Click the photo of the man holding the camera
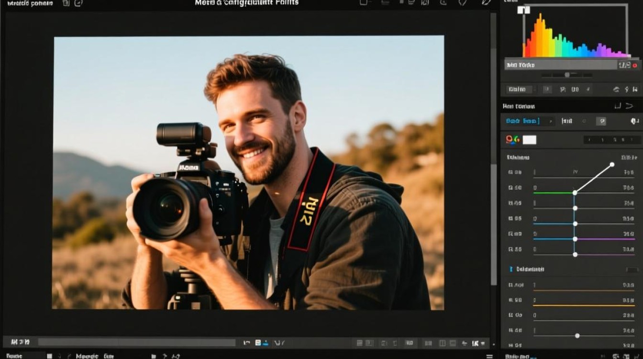 pos(249,172)
